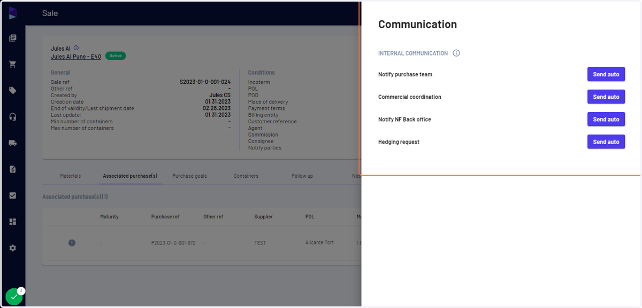Click the Sale page title
642x308 pixels.
click(x=50, y=13)
